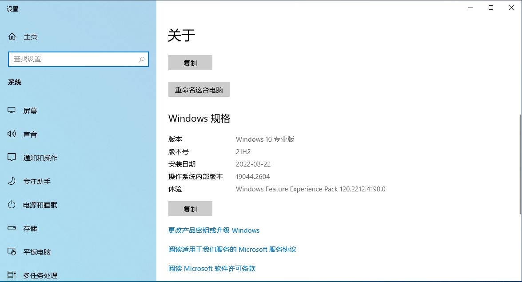This screenshot has height=282, width=522.
Task: Select the 屏幕 settings icon
Action: 11,111
